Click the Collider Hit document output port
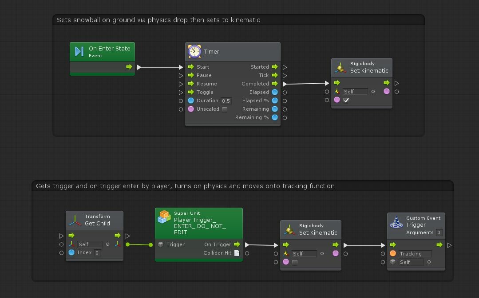 pyautogui.click(x=237, y=253)
